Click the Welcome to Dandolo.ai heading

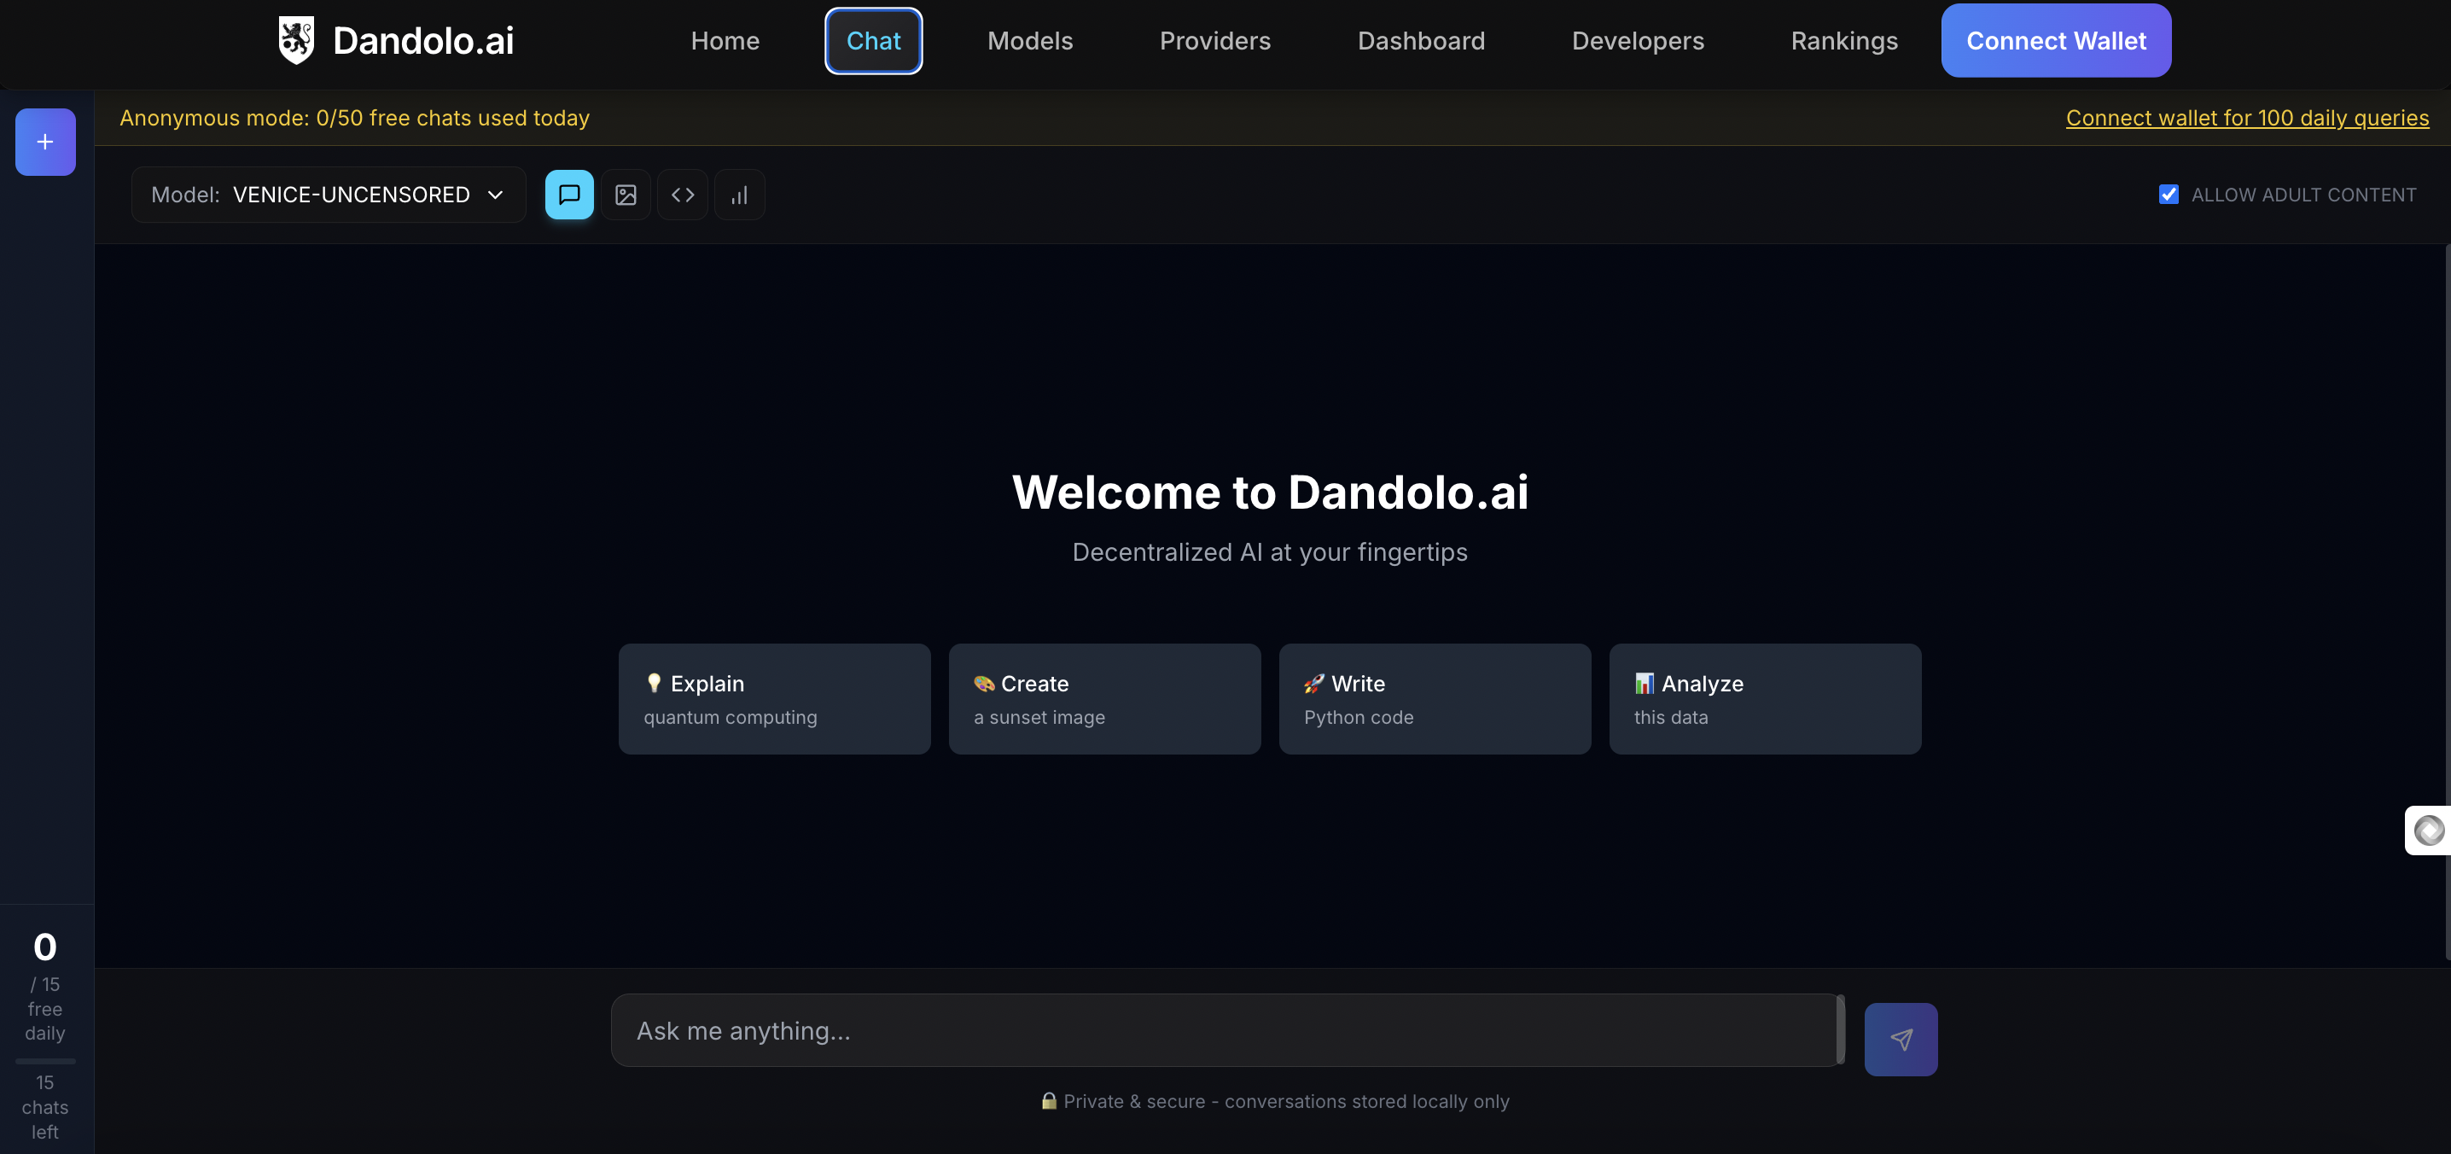point(1270,492)
